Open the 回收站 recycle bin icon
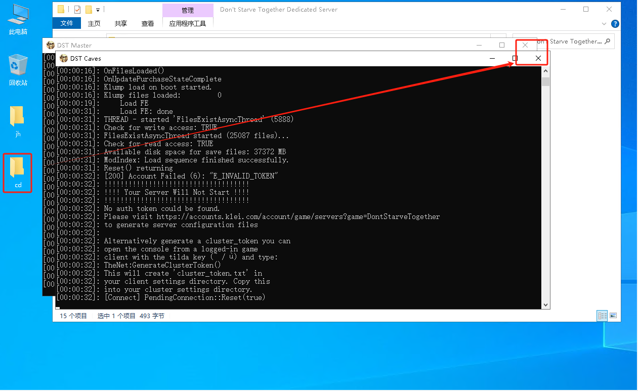The image size is (638, 391). click(18, 70)
